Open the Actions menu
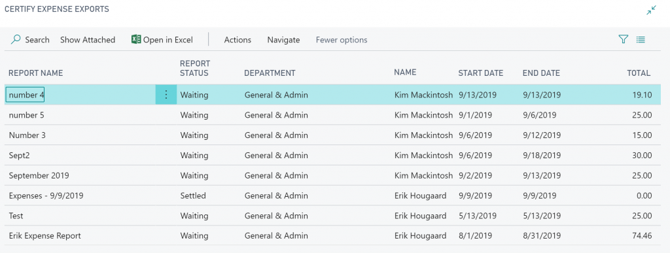The height and width of the screenshot is (253, 670). tap(238, 40)
